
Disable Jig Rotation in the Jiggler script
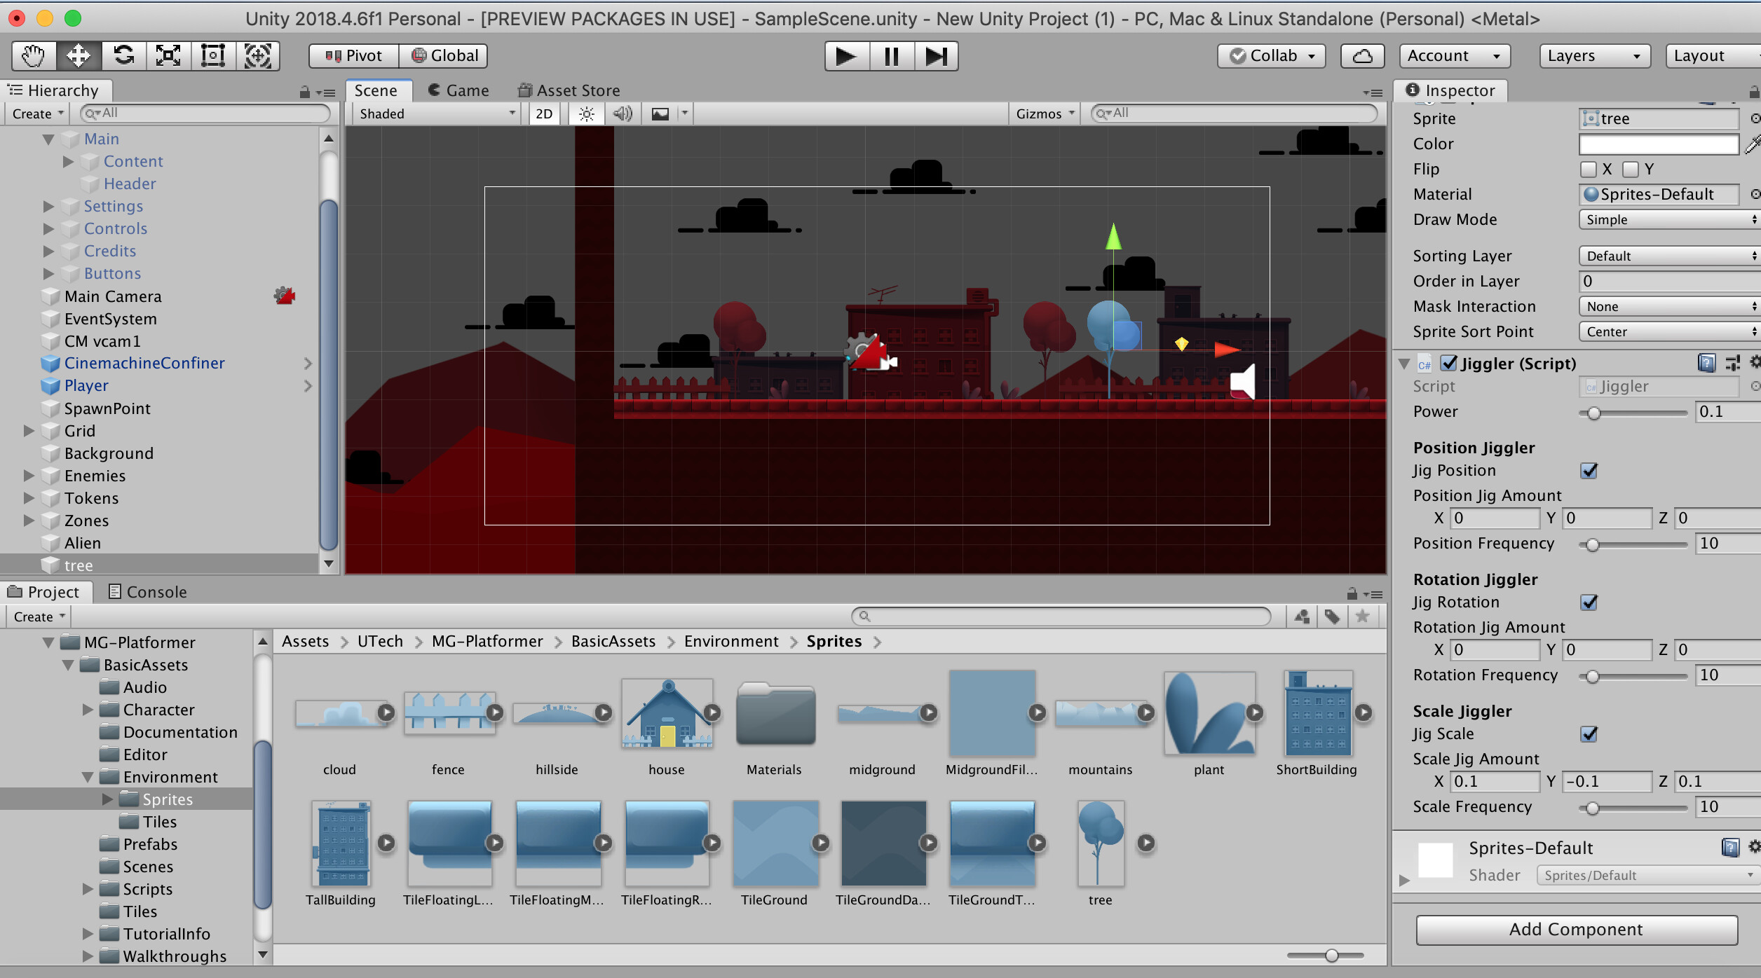(x=1590, y=602)
